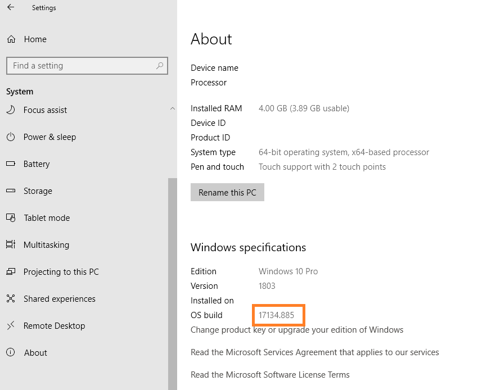Click the Power & sleep icon
The height and width of the screenshot is (390, 496).
[x=11, y=137]
